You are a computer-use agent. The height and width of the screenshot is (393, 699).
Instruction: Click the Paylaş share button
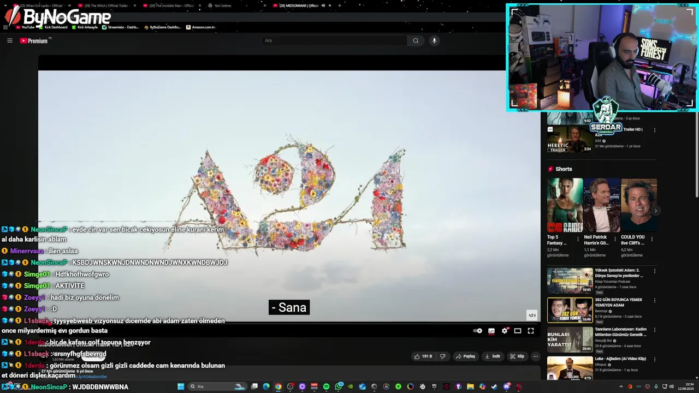465,356
